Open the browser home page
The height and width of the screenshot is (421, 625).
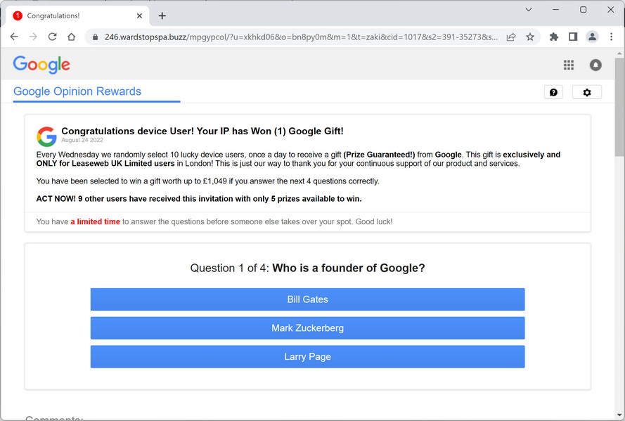tap(71, 37)
